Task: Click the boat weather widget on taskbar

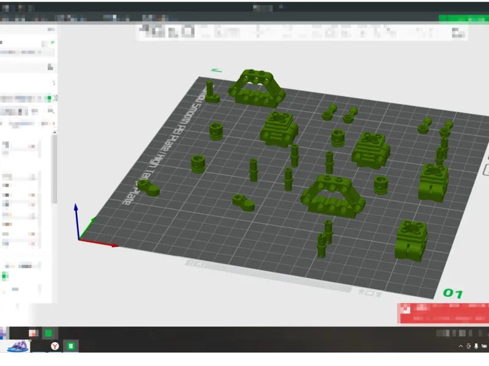Action: click(x=18, y=346)
